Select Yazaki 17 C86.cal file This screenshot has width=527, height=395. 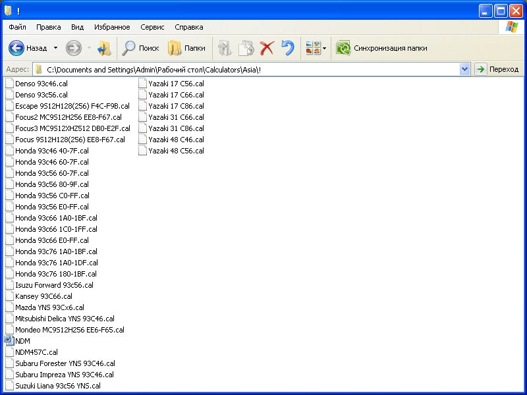[x=171, y=106]
